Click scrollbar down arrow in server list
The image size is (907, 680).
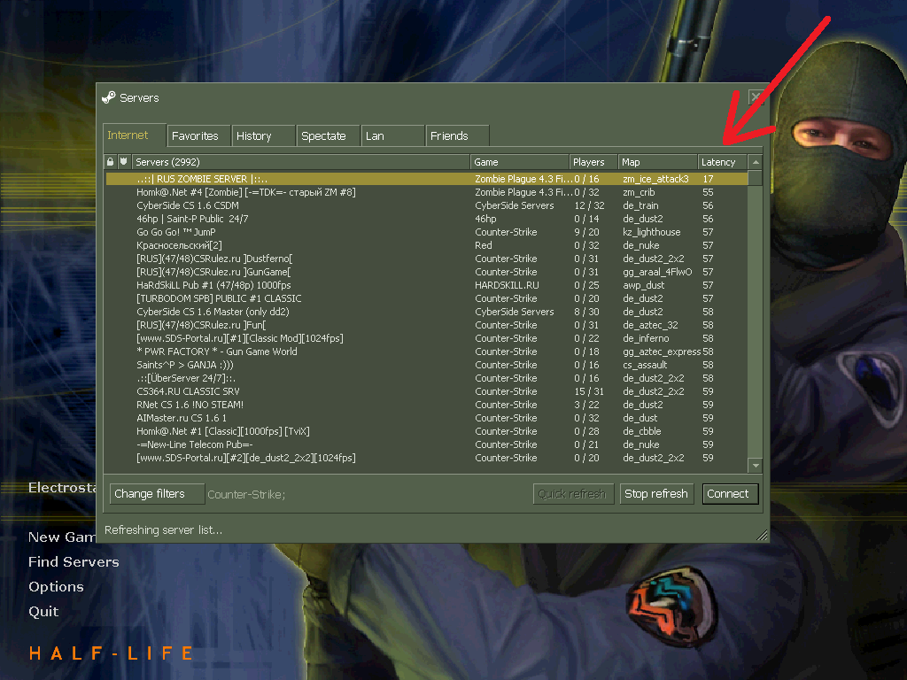pos(756,465)
